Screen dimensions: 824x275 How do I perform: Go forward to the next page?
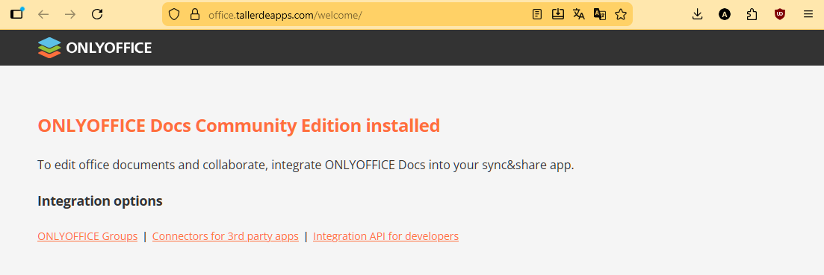tap(70, 14)
